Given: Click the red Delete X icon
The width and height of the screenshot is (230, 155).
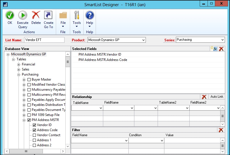Looking at the screenshot, I should 36,15.
